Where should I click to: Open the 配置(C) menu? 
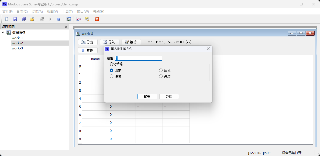pos(22,12)
